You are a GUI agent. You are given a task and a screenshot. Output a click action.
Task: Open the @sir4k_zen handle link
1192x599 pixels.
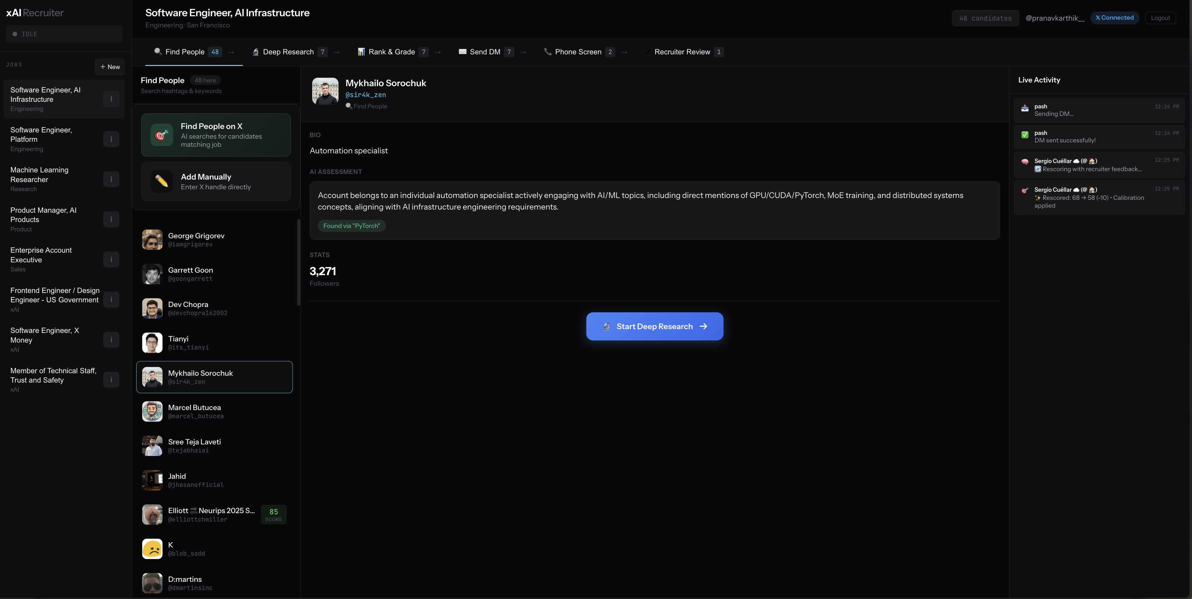click(x=366, y=95)
